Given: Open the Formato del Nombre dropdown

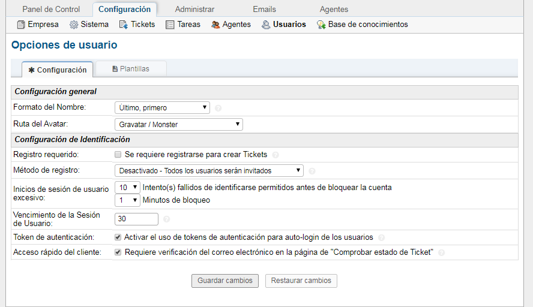Looking at the screenshot, I should tap(162, 108).
